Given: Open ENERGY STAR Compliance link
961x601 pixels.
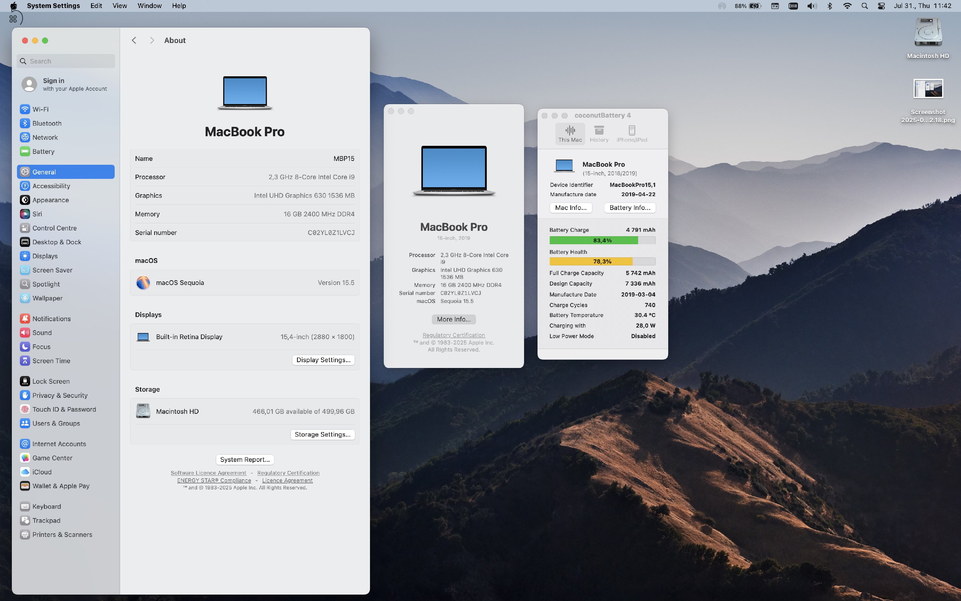Looking at the screenshot, I should coord(214,480).
